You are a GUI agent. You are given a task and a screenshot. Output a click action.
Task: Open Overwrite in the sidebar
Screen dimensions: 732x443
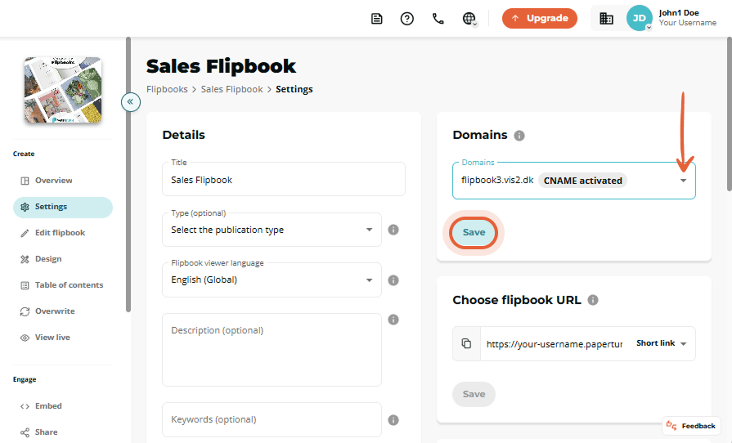(62, 311)
